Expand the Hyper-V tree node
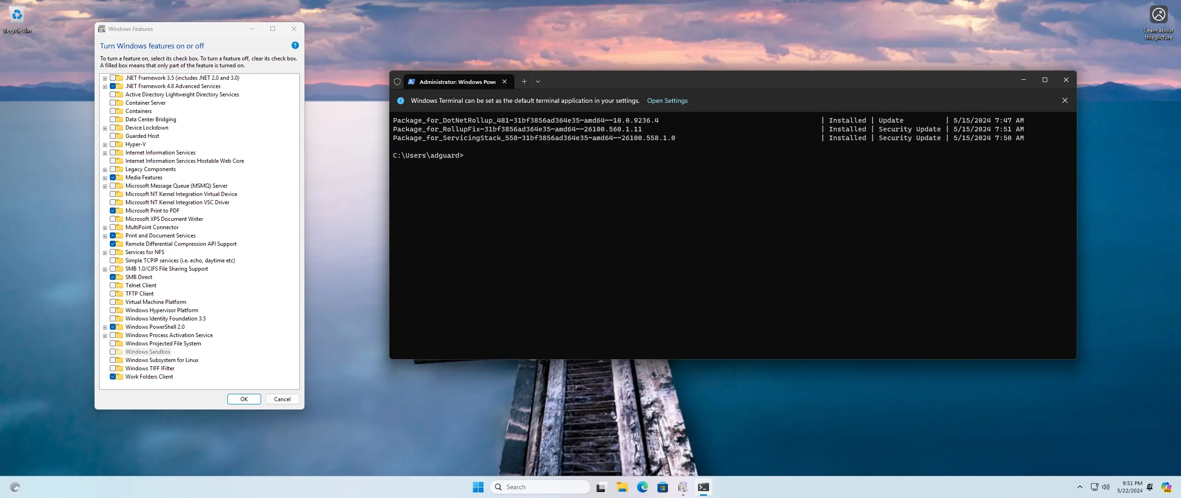Viewport: 1181px width, 498px height. (105, 145)
